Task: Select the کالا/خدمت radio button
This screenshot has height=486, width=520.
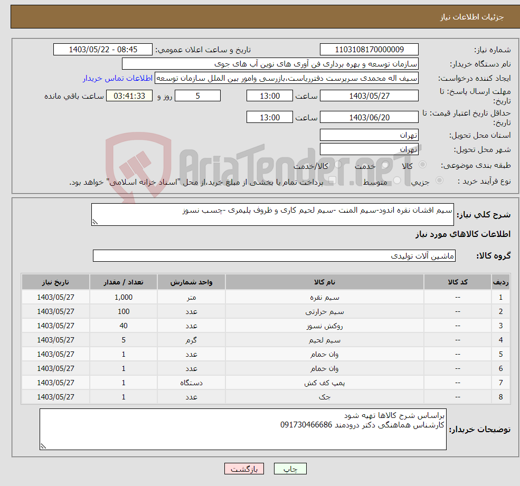Action: point(338,165)
